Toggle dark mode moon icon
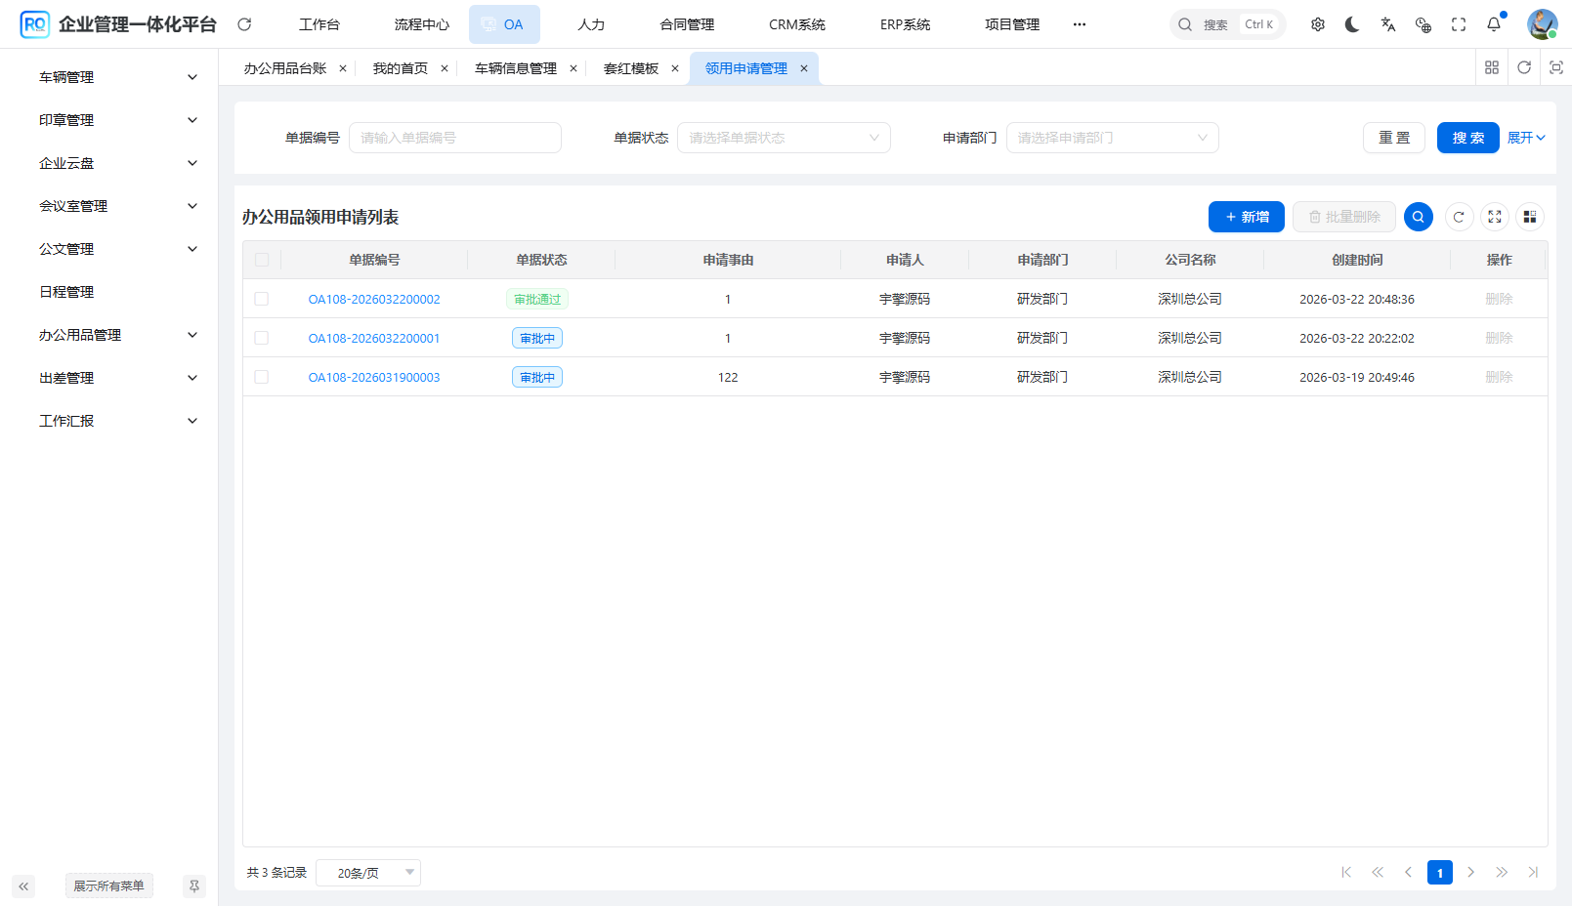 tap(1352, 24)
